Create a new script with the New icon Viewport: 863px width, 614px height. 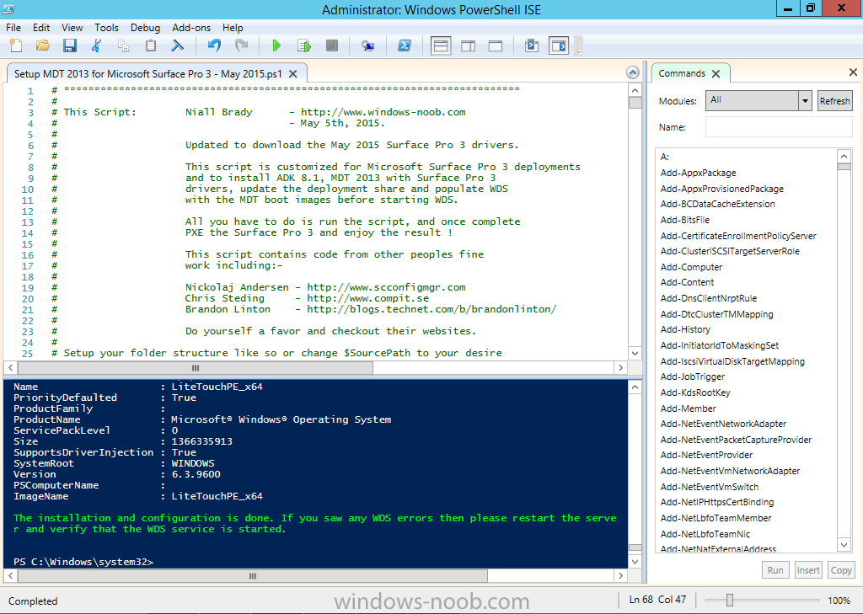point(15,45)
